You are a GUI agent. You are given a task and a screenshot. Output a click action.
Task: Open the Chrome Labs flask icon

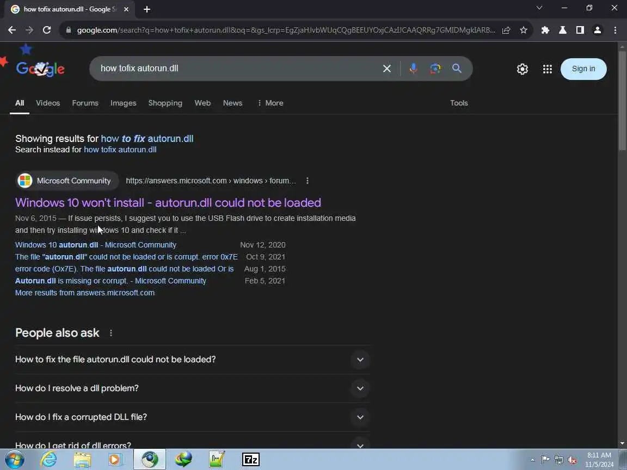[x=563, y=30]
